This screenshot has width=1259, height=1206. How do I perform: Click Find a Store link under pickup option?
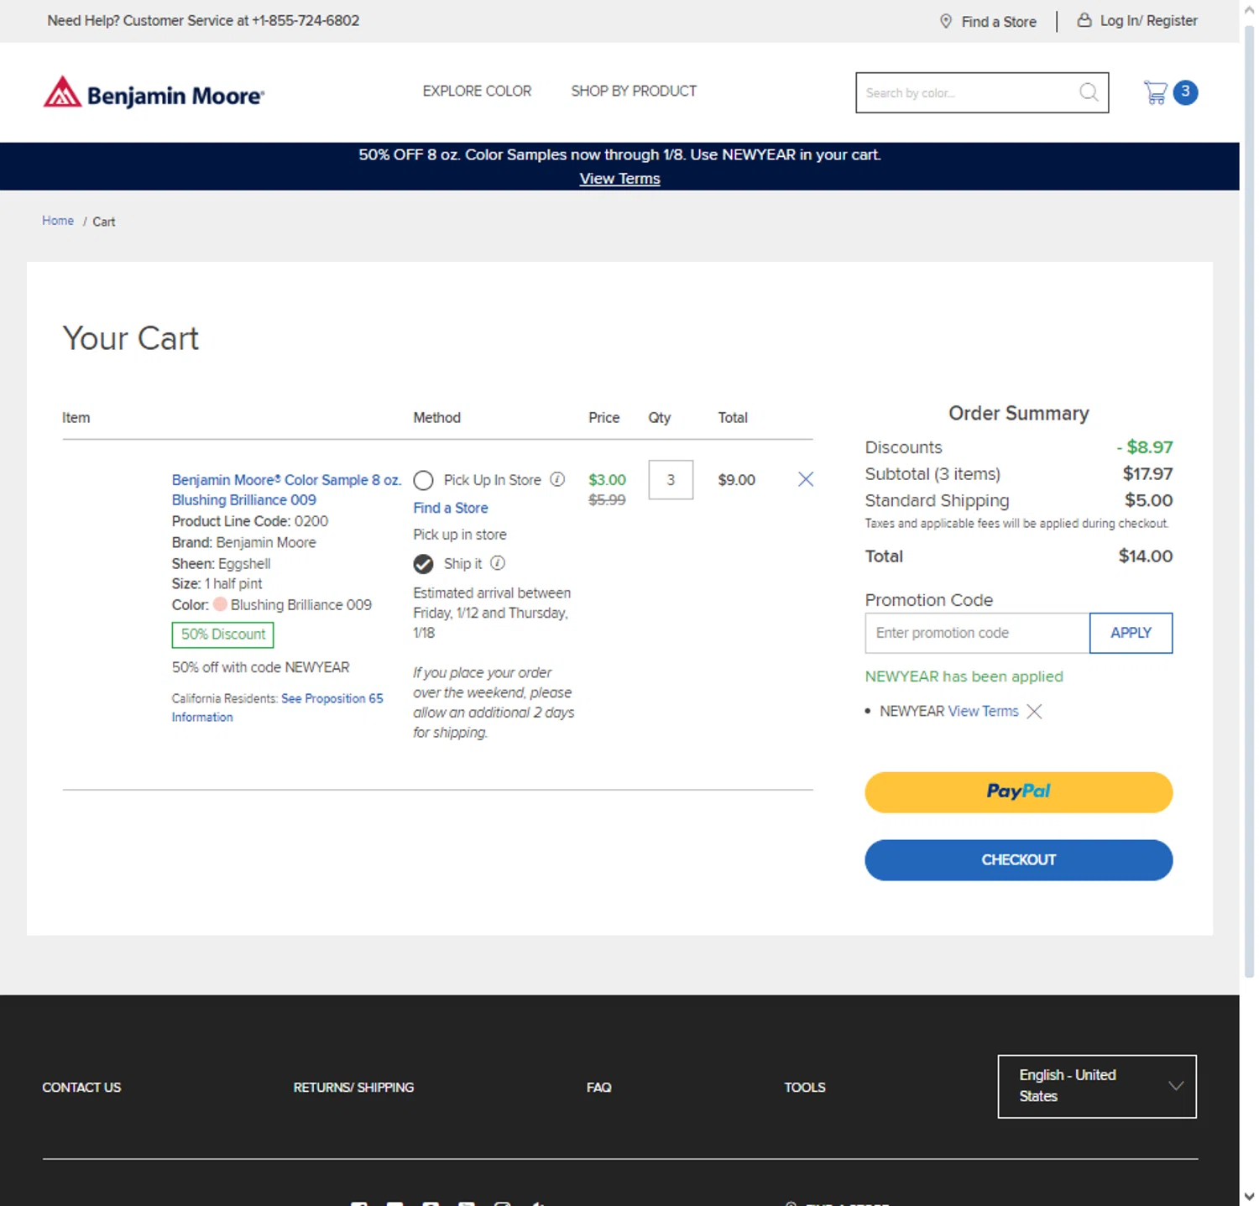[451, 508]
